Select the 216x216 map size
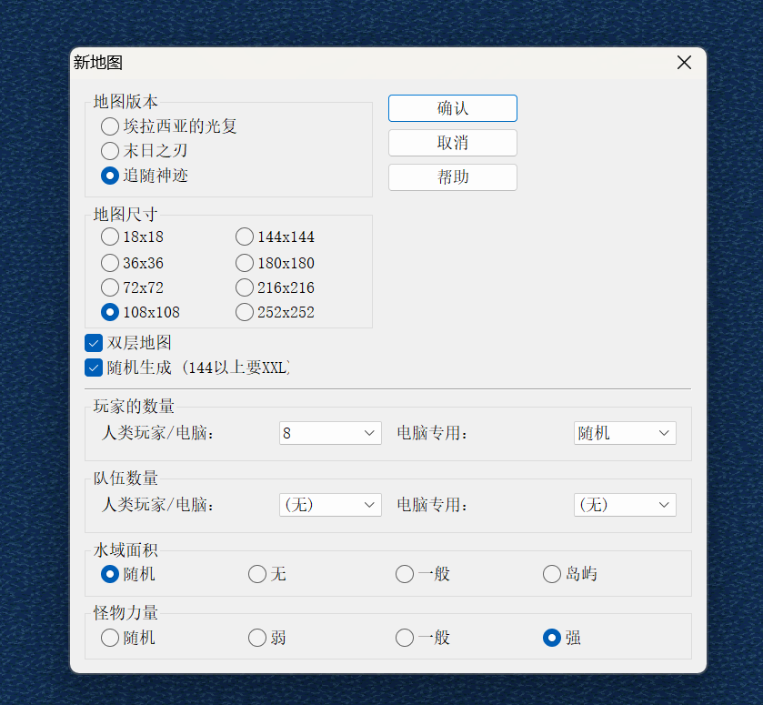The height and width of the screenshot is (705, 763). point(244,287)
